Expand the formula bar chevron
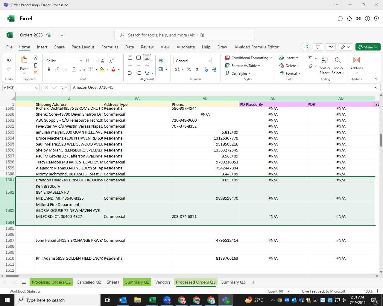383x306 pixels. (376, 88)
